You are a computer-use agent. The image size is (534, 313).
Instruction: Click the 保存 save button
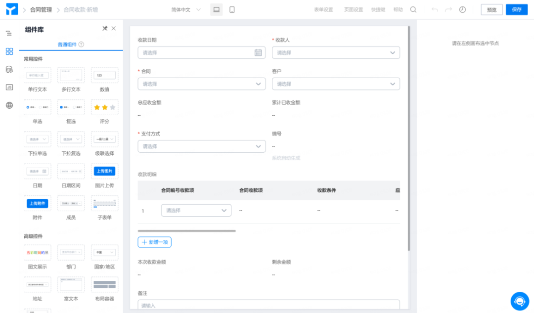coord(516,9)
